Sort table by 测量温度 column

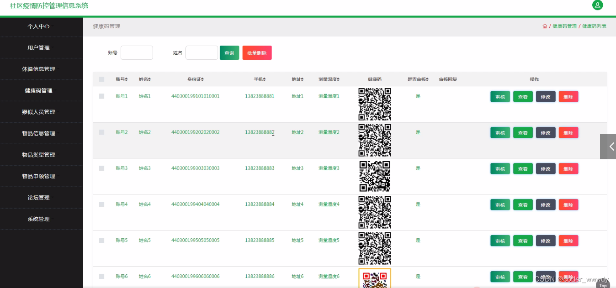(x=329, y=79)
